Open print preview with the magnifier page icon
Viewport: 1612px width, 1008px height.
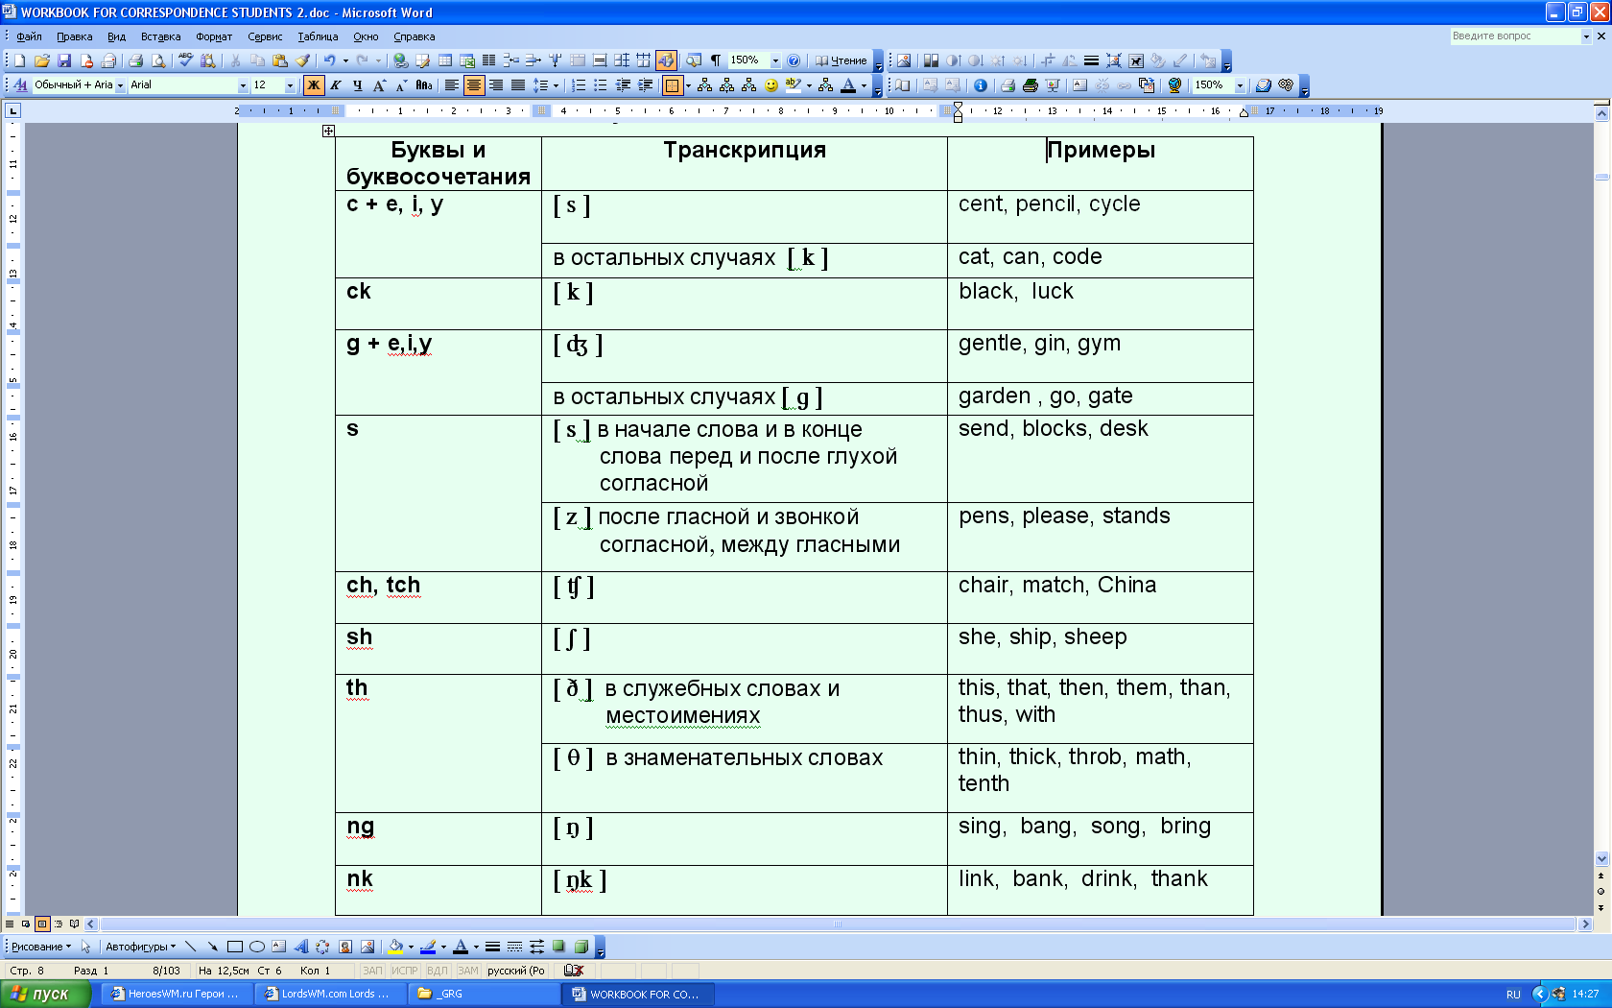(158, 60)
